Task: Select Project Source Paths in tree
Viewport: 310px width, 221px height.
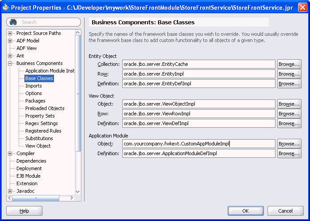Action: tap(39, 33)
